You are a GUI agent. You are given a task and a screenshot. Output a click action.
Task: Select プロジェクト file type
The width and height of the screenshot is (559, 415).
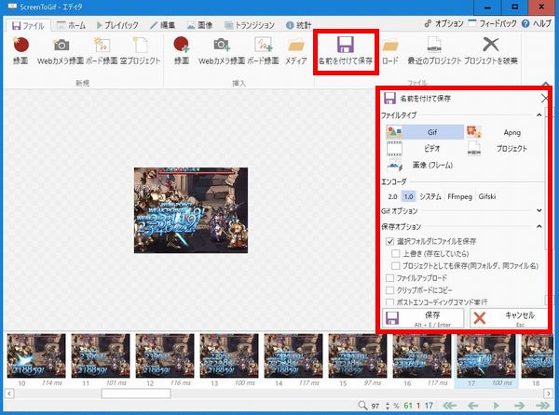click(x=503, y=148)
